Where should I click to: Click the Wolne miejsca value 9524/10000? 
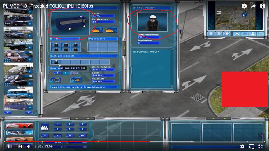tap(104, 70)
